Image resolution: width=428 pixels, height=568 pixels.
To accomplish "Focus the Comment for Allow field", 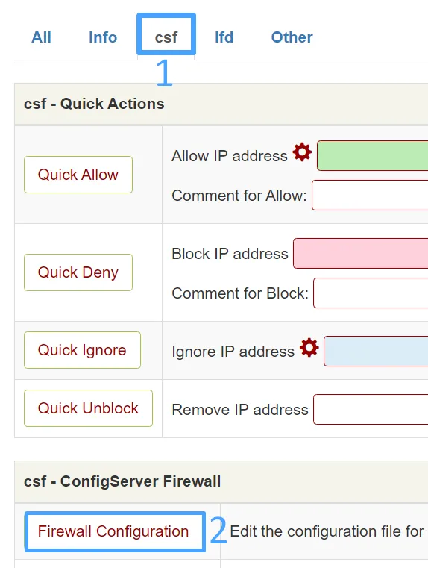I will click(370, 196).
